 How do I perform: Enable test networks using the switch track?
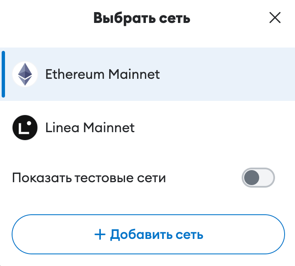(267, 178)
